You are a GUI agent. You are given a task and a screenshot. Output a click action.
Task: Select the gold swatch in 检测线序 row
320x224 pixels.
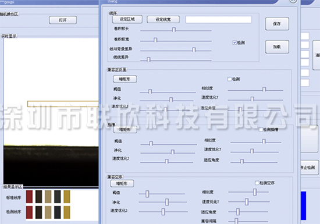[67, 212]
